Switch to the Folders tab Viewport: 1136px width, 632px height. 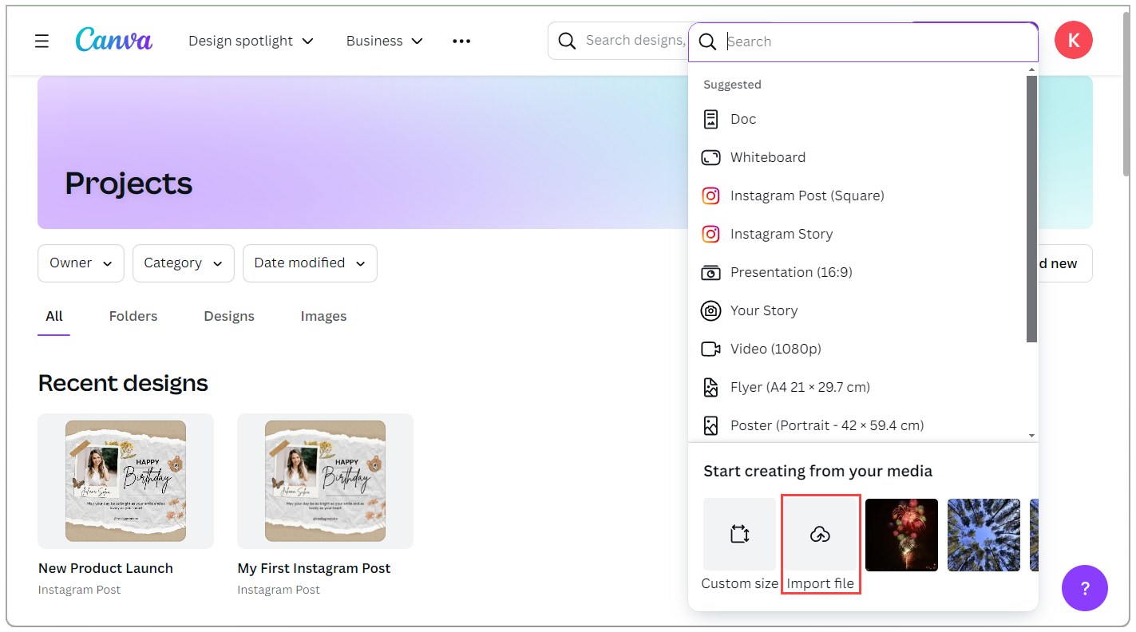[133, 316]
